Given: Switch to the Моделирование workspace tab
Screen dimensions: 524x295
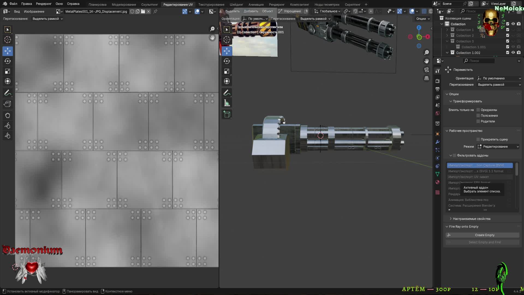Looking at the screenshot, I should pyautogui.click(x=124, y=4).
